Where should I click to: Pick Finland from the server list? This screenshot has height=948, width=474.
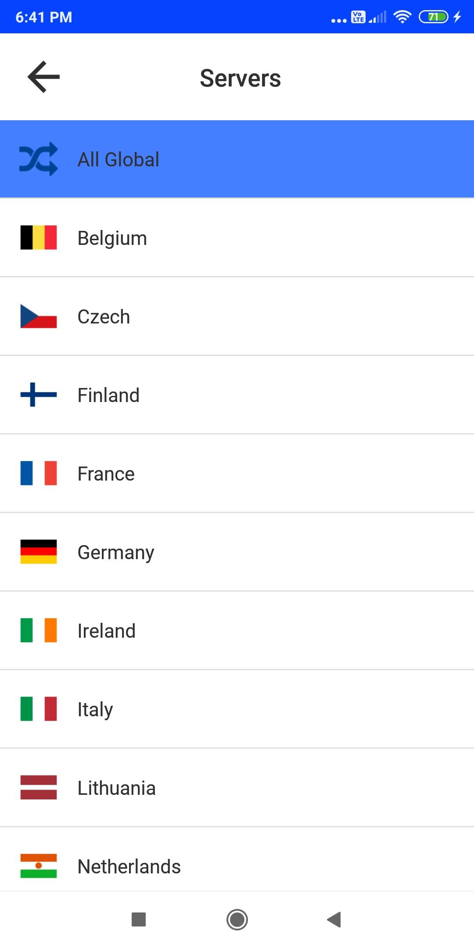pyautogui.click(x=237, y=395)
